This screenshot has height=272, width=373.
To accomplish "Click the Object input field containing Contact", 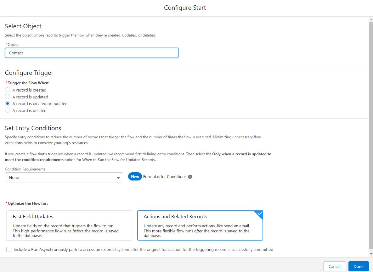I will pos(92,53).
